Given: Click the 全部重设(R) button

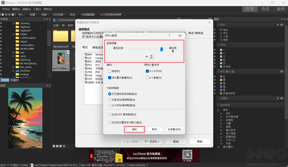Looking at the screenshot, I should (x=174, y=129).
